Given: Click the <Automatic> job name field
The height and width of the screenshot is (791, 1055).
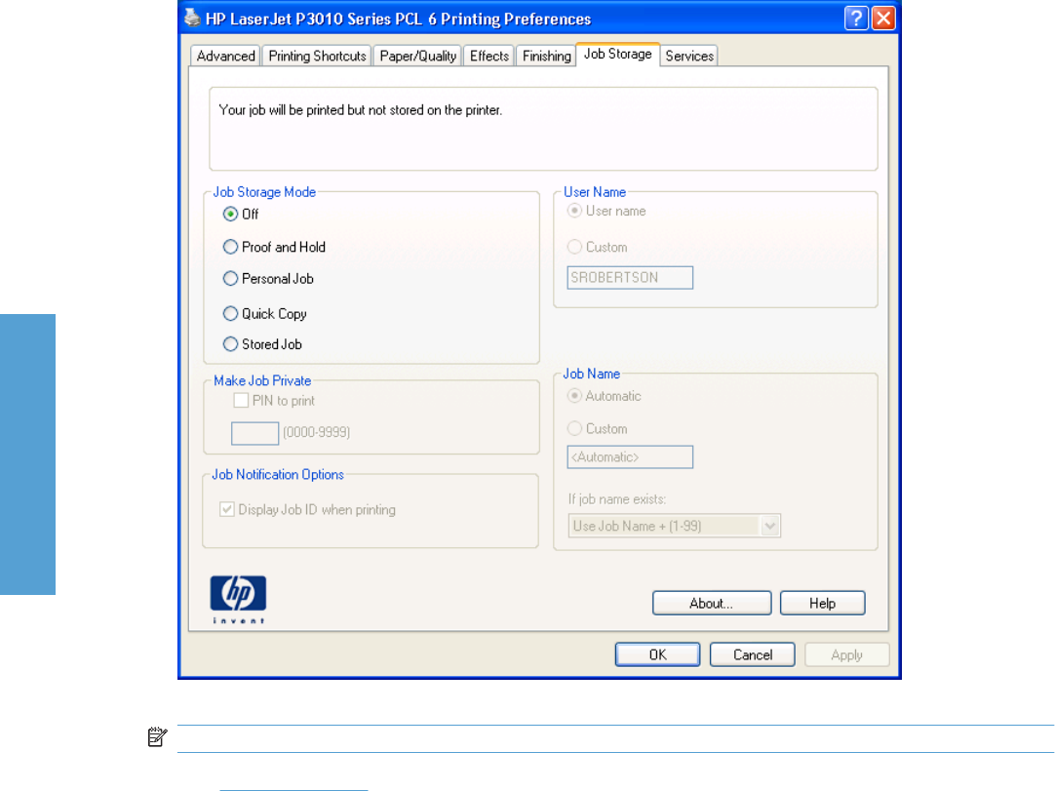Looking at the screenshot, I should point(630,457).
